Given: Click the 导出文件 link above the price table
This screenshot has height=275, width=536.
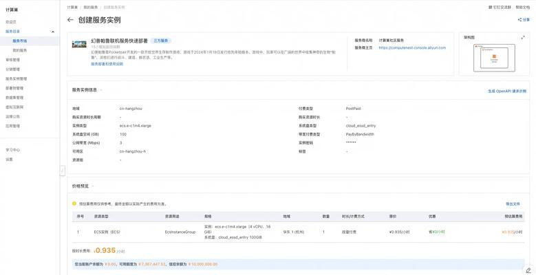Looking at the screenshot, I should point(513,204).
